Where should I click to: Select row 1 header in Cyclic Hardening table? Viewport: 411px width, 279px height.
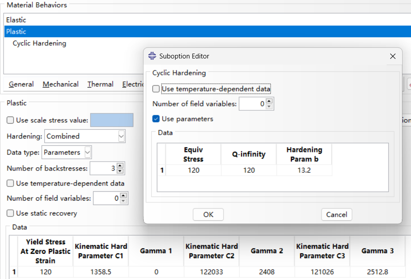pyautogui.click(x=162, y=170)
